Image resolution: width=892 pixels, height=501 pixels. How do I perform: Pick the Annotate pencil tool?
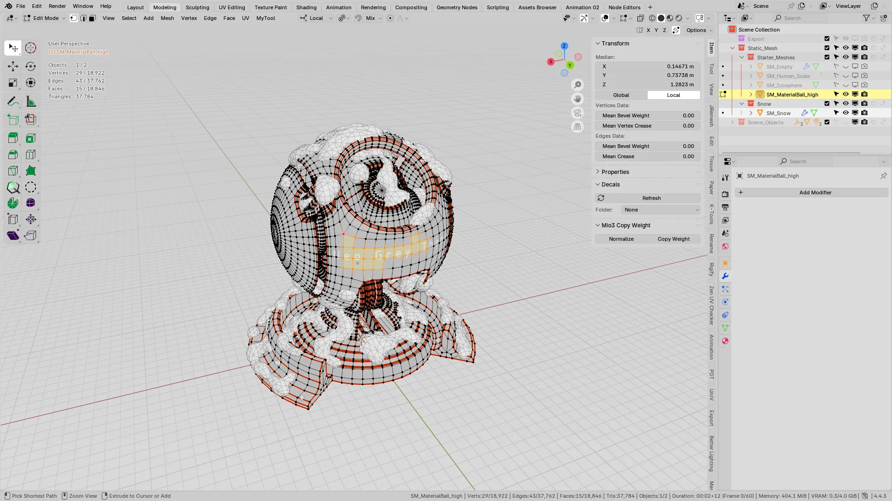[x=13, y=102]
